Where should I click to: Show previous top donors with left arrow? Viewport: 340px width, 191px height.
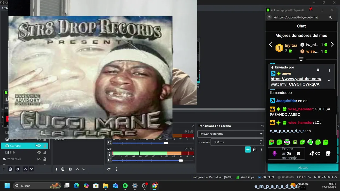(x=270, y=45)
